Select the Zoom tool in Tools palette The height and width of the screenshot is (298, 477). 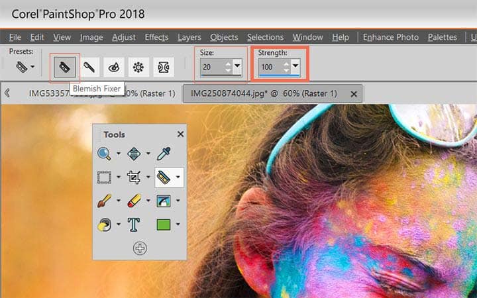[x=104, y=154]
